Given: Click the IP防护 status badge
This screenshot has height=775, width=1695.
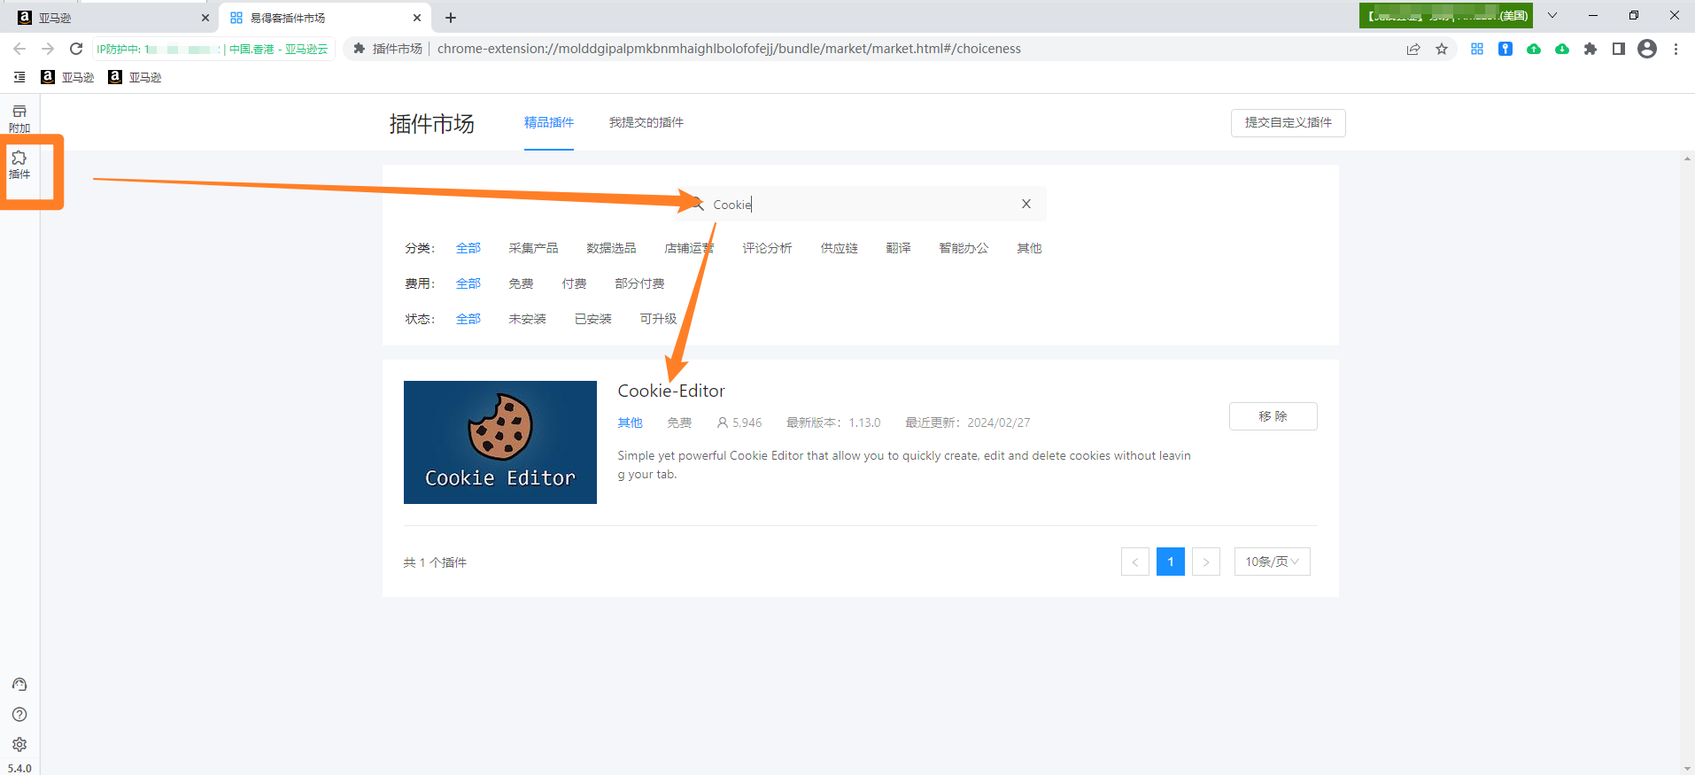Looking at the screenshot, I should [x=213, y=49].
